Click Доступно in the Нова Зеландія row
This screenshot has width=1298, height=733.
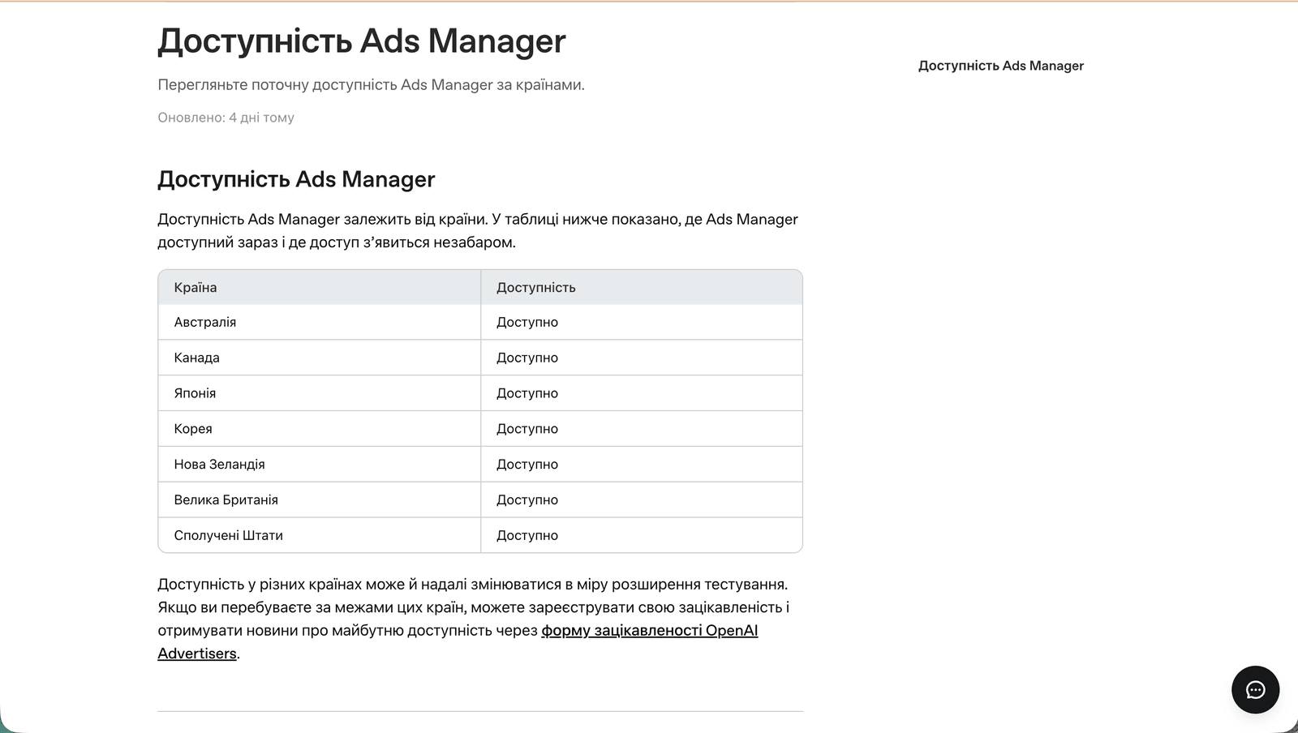(527, 465)
